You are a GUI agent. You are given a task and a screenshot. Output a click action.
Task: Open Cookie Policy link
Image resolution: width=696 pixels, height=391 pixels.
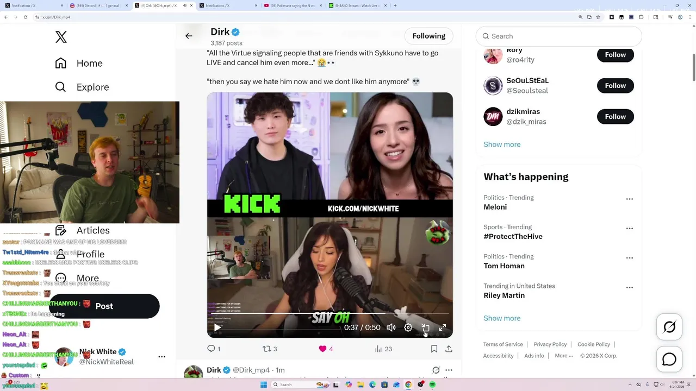[x=594, y=344]
